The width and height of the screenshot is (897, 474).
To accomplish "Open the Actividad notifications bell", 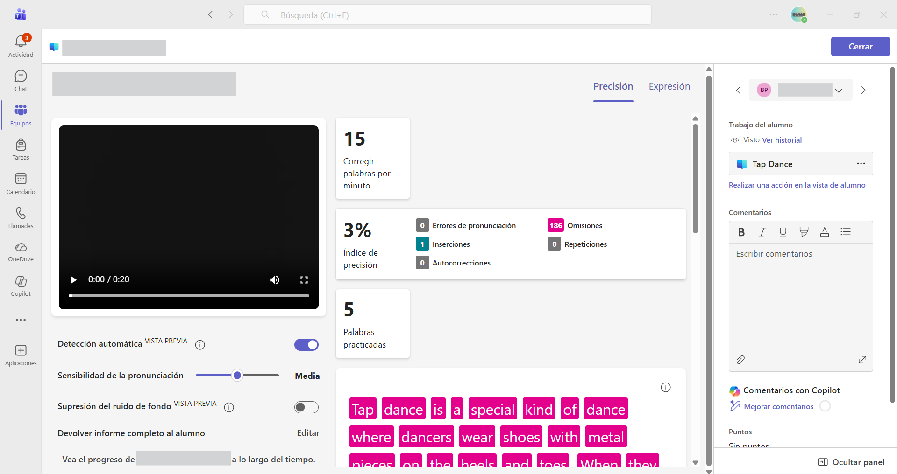I will (x=21, y=46).
